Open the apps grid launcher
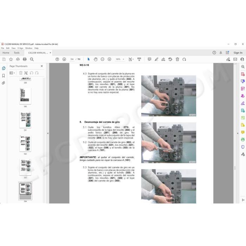Image resolution: width=246 pixels, height=246 pixels. [227, 53]
